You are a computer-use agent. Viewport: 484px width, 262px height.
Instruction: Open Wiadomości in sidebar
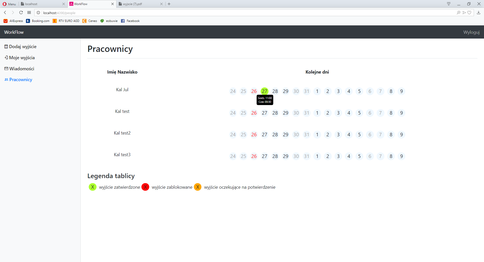[x=19, y=69]
